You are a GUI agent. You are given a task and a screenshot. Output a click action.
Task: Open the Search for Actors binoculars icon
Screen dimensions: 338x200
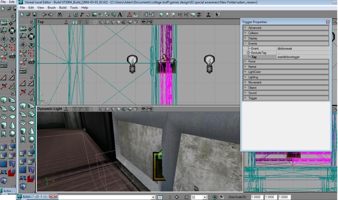tap(59, 14)
